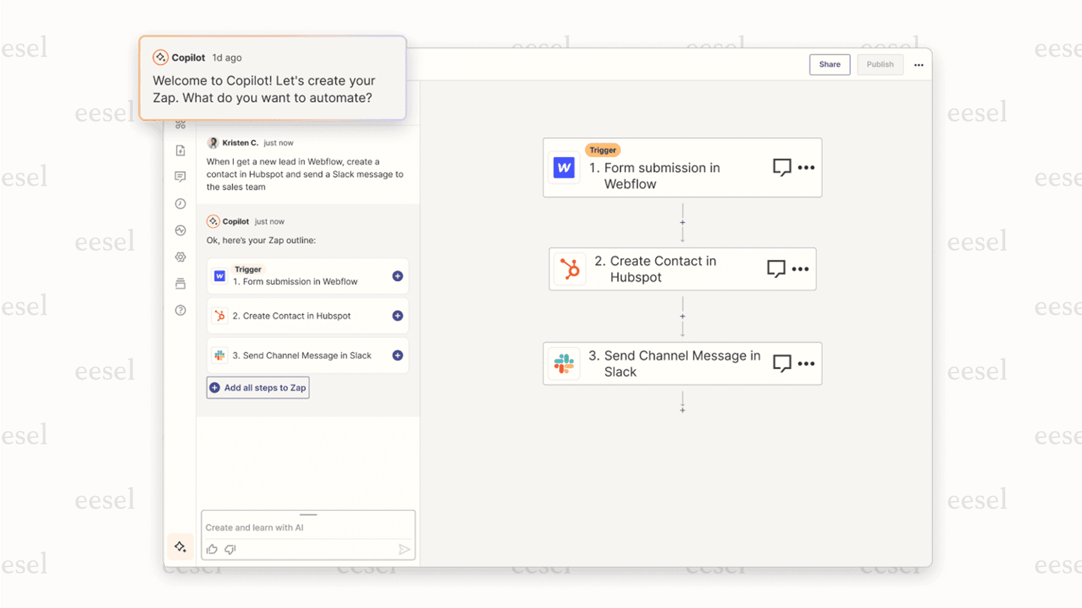Click the Slack icon on step 3
This screenshot has width=1082, height=608.
[564, 363]
